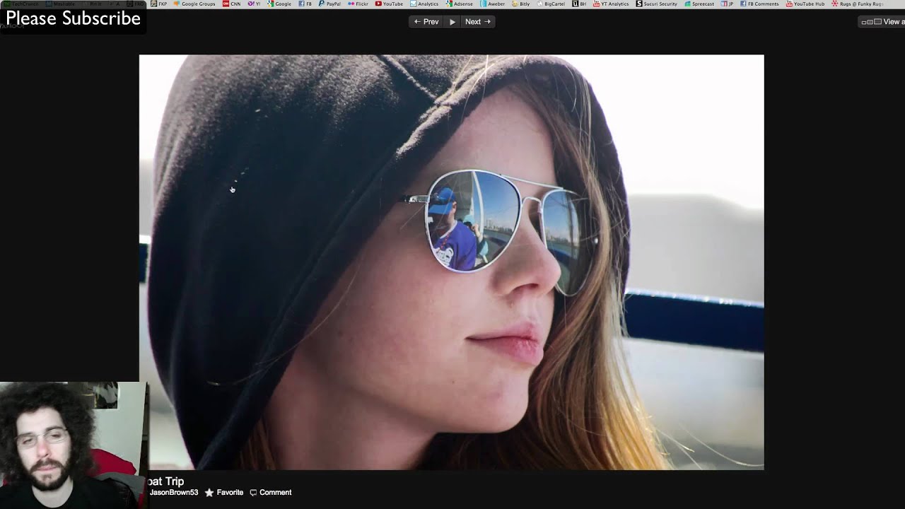Open the YouTube bookmark

click(389, 4)
